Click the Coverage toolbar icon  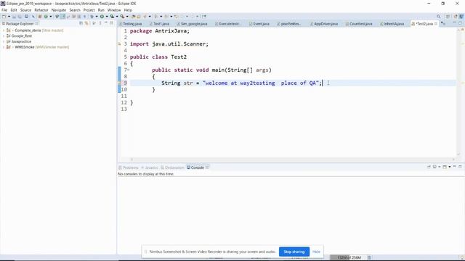(x=112, y=17)
